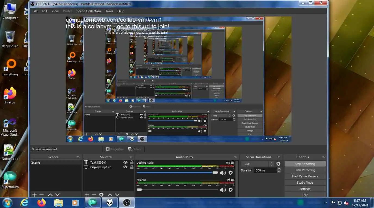Screen dimensions: 374x208
Task: Move scene down in Scenes panel
Action: (57, 195)
